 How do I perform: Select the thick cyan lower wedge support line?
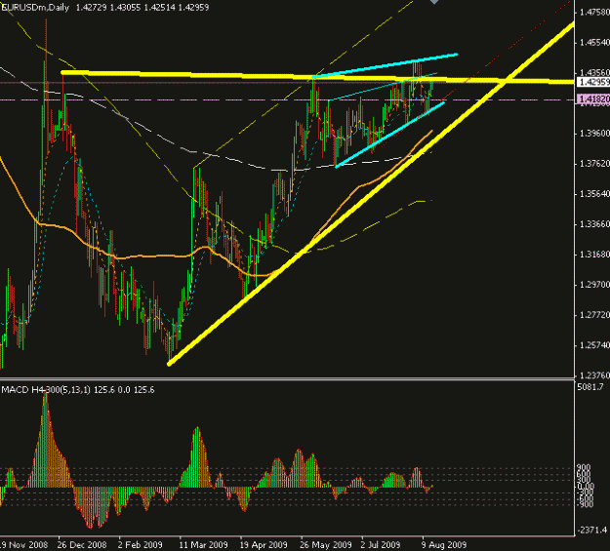(389, 135)
